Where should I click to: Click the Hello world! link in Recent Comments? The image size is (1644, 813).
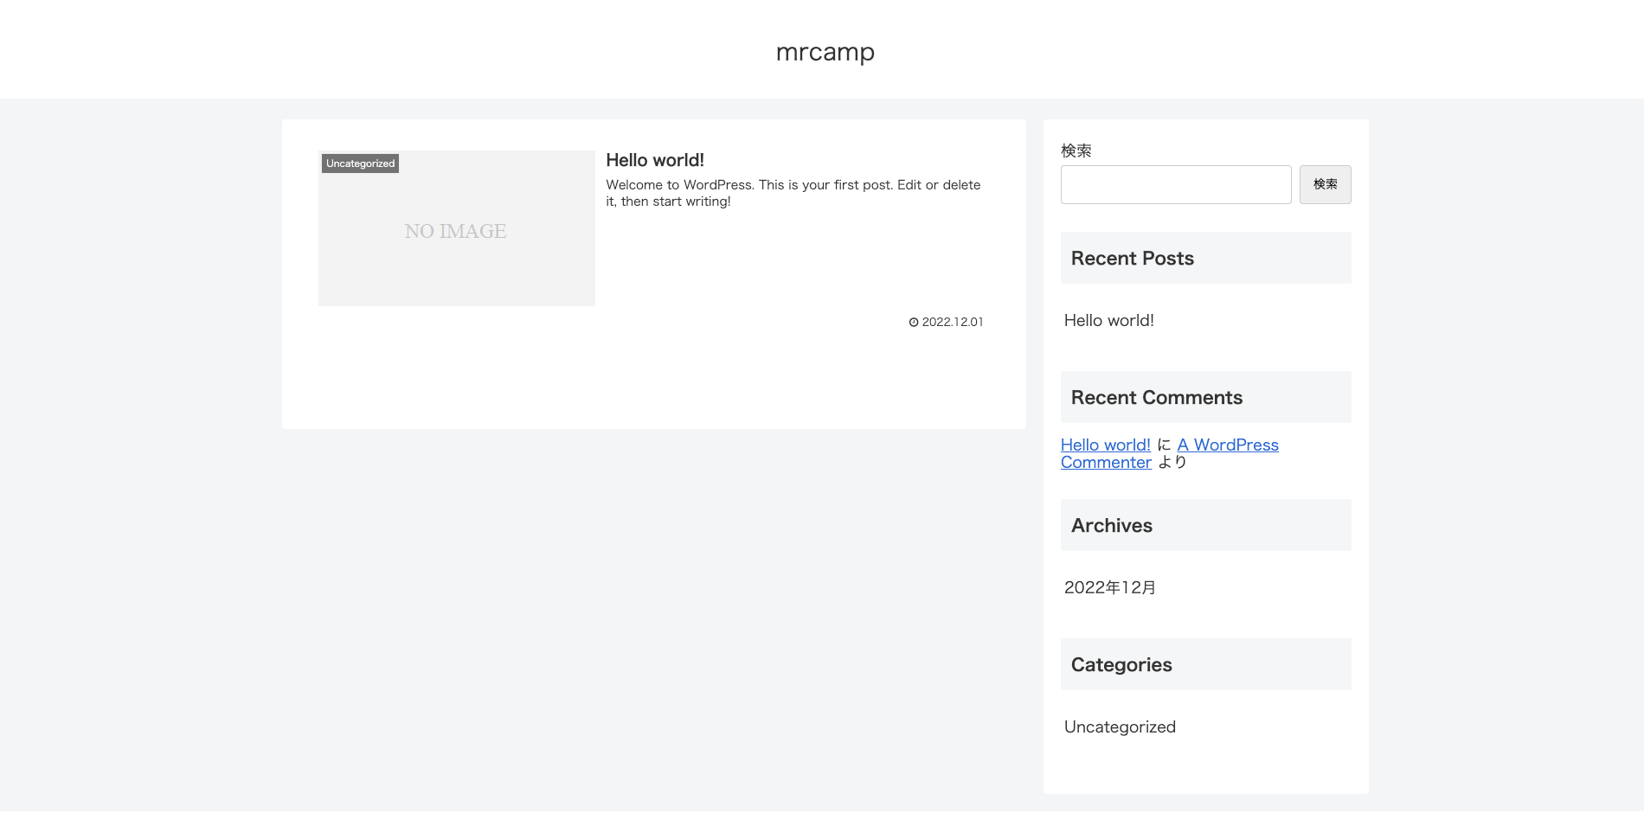click(x=1105, y=445)
